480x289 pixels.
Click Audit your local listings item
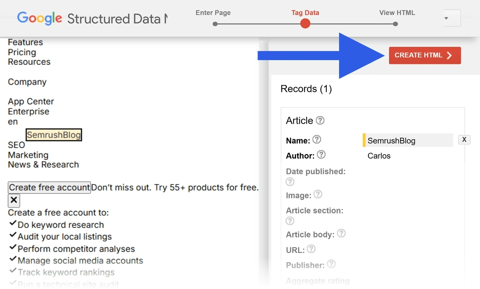(65, 237)
